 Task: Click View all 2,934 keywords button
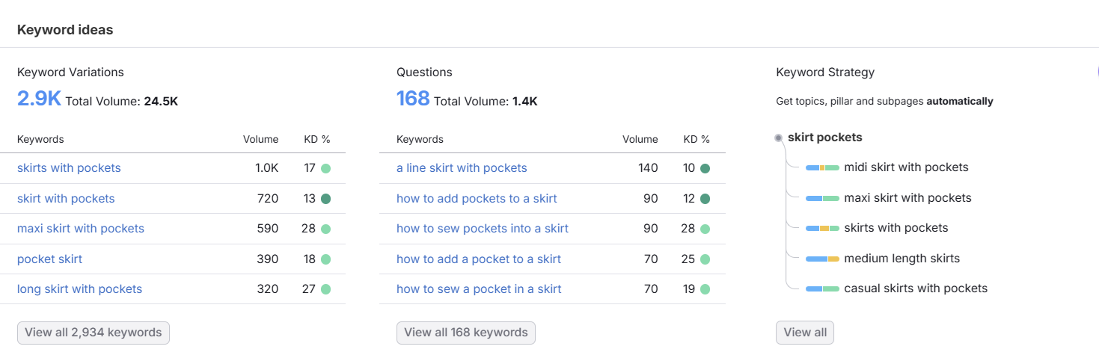[x=94, y=333]
